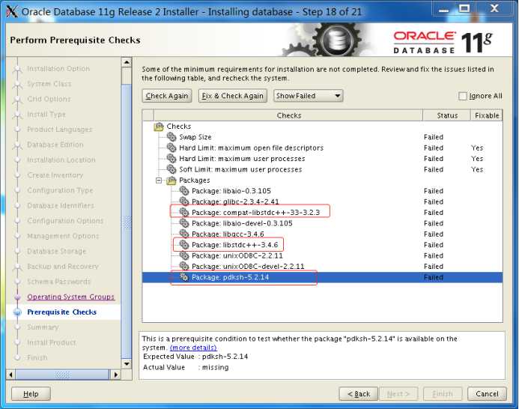The width and height of the screenshot is (519, 409).
Task: Click the Help button
Action: coord(31,394)
